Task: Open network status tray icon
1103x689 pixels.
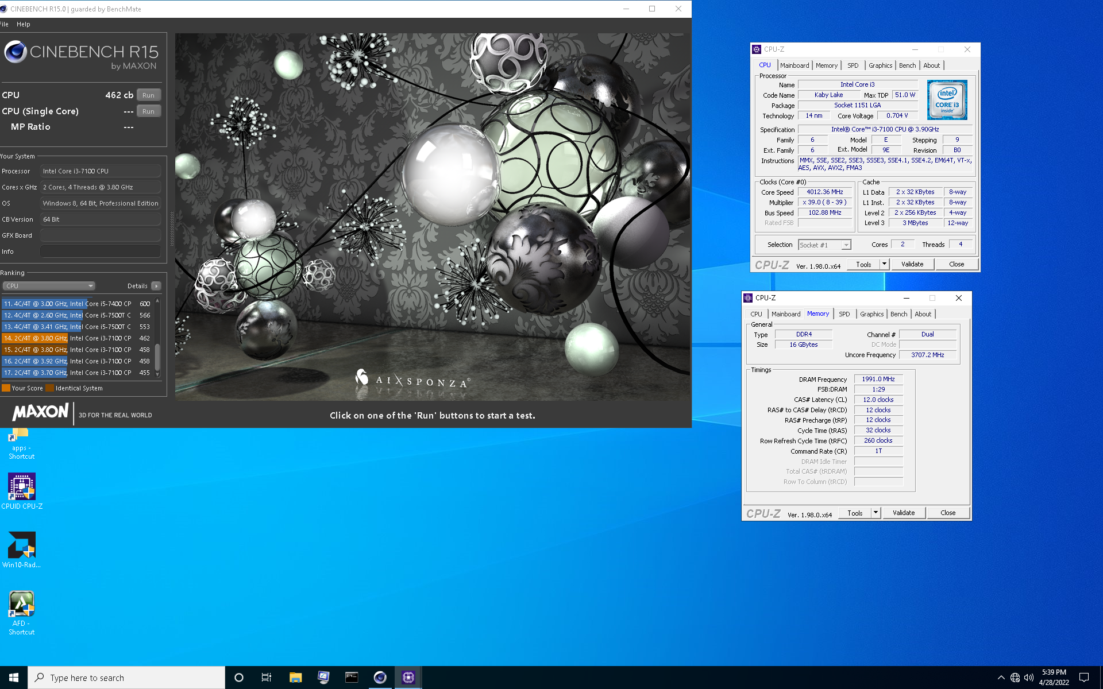Action: click(x=1015, y=678)
